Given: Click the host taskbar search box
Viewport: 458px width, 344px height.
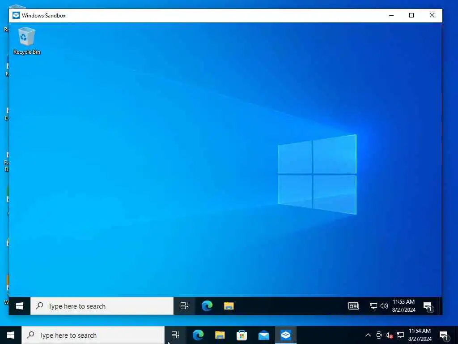Looking at the screenshot, I should 93,335.
